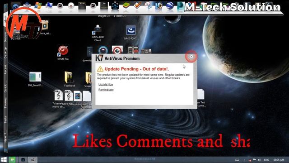Open the Windows Start button

[4, 160]
